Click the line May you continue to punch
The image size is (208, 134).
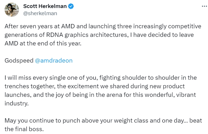point(103,121)
